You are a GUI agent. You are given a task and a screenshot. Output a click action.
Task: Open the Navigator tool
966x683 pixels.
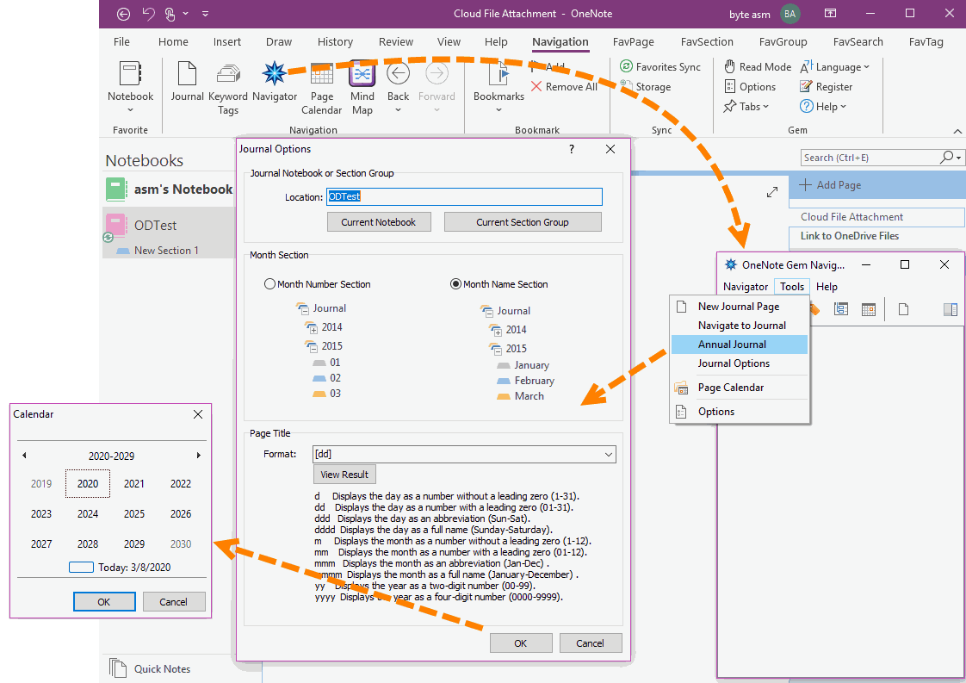click(275, 82)
